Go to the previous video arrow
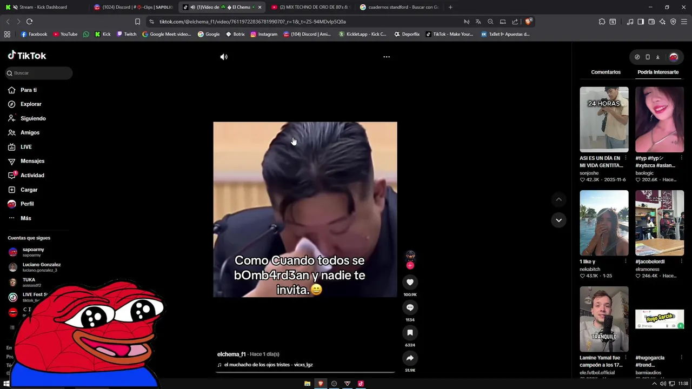Viewport: 692px width, 389px height. (x=558, y=199)
